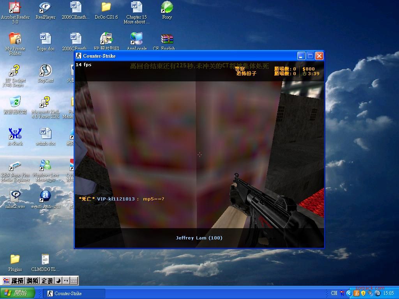399x299 pixels.
Task: Select the SopCast desktop shortcut
Action: [x=45, y=71]
